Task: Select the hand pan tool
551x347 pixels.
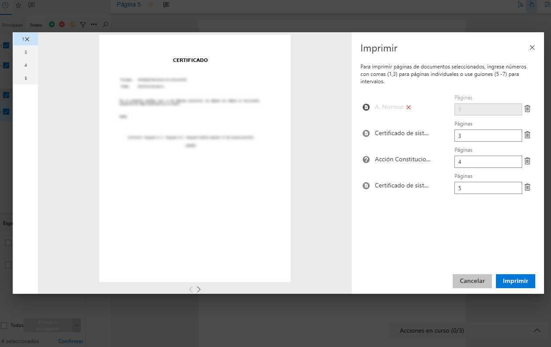Action: tap(531, 5)
